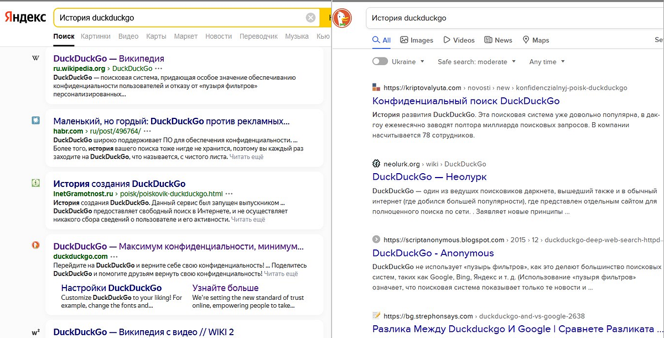Click Читать ещё under habr.com snippet
Viewport: 664px width, 338px height.
[x=246, y=157]
